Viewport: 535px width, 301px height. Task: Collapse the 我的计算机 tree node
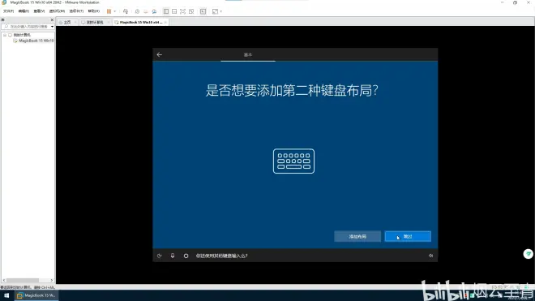click(5, 35)
